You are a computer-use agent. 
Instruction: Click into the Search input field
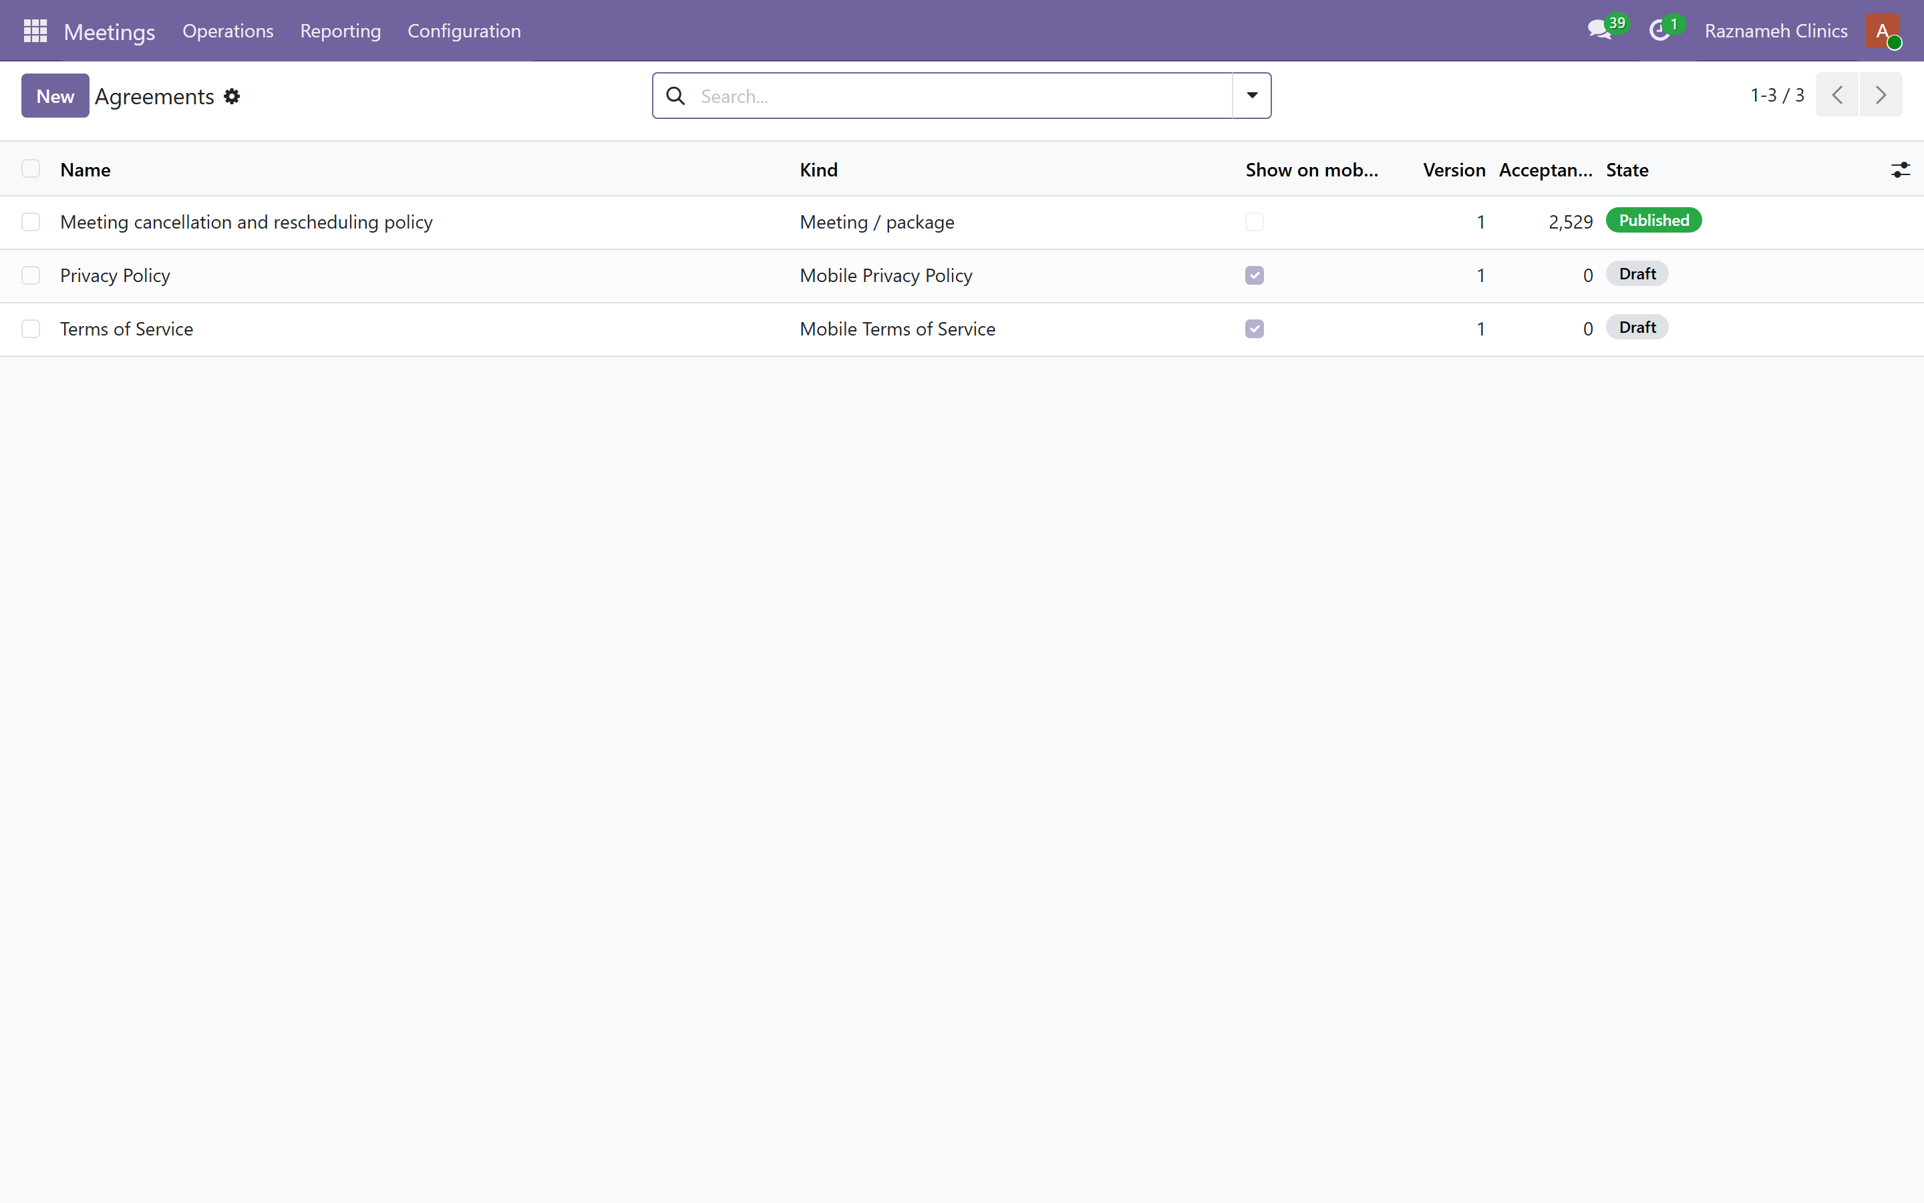(x=962, y=96)
